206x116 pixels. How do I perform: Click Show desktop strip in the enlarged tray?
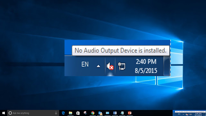167,66
